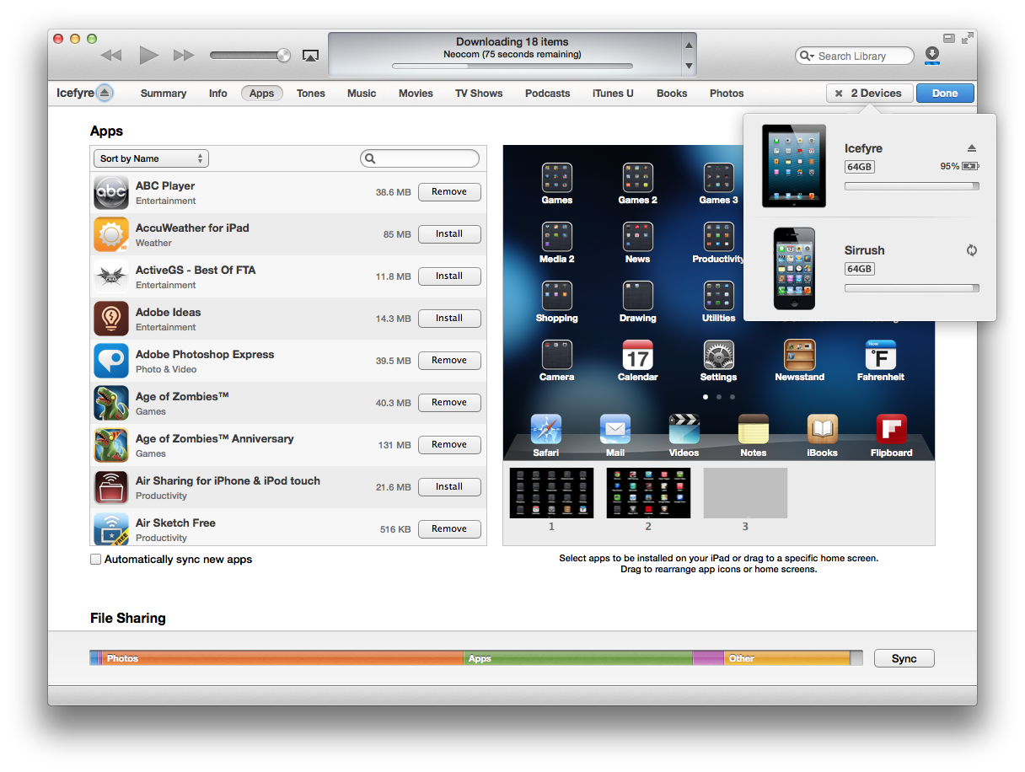Image resolution: width=1025 pixels, height=772 pixels.
Task: Select home screen thumbnail 1
Action: point(552,493)
